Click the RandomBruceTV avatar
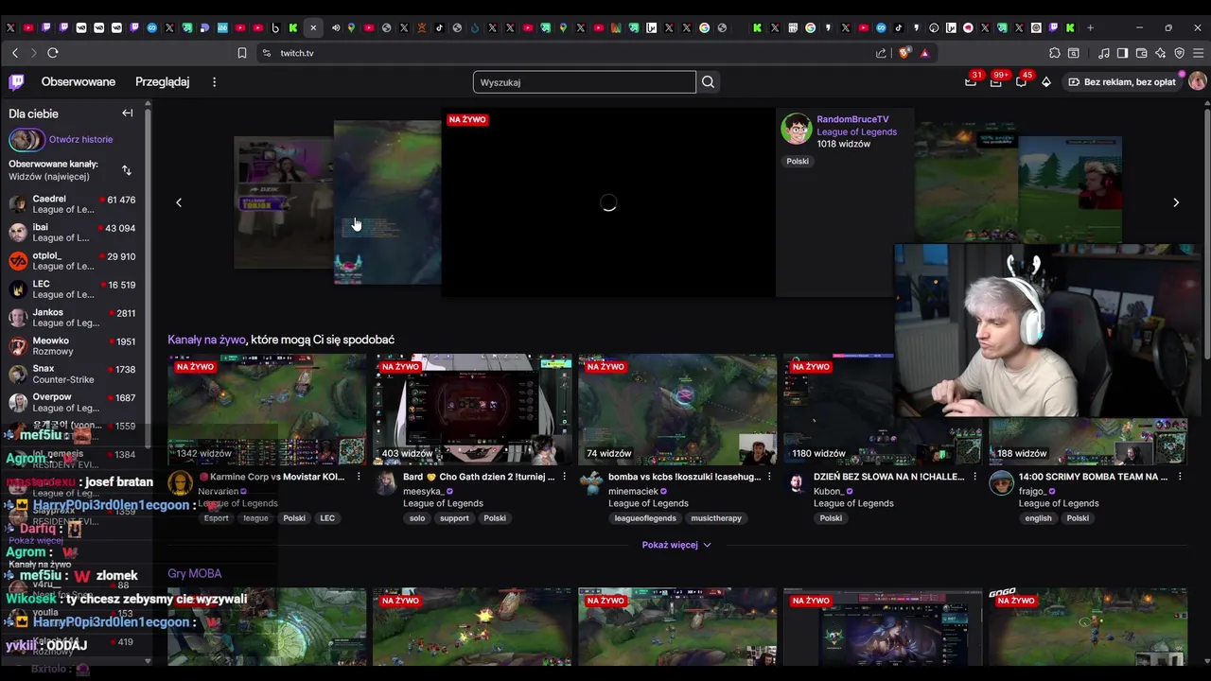Image resolution: width=1211 pixels, height=681 pixels. pyautogui.click(x=797, y=129)
